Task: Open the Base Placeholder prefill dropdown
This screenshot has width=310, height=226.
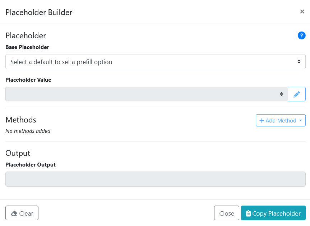Action: coord(155,62)
